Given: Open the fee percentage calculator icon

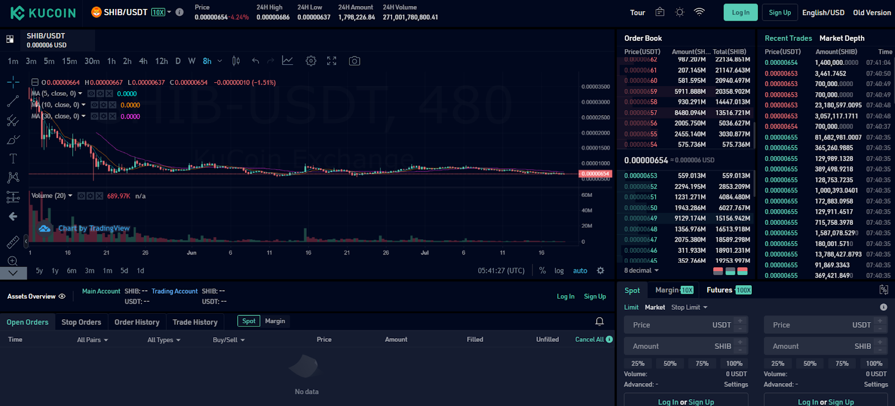Looking at the screenshot, I should pyautogui.click(x=884, y=290).
